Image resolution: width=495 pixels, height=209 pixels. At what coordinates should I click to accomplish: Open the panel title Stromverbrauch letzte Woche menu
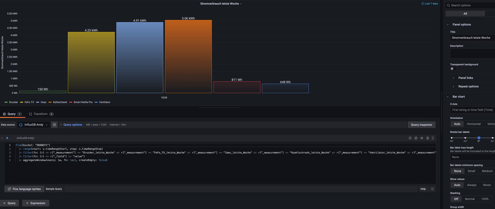220,3
